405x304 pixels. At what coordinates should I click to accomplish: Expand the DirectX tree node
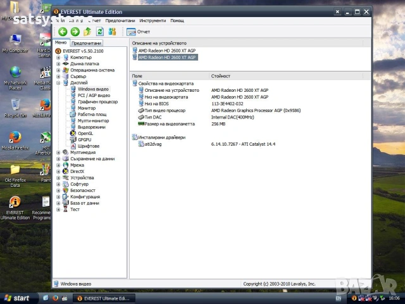59,172
